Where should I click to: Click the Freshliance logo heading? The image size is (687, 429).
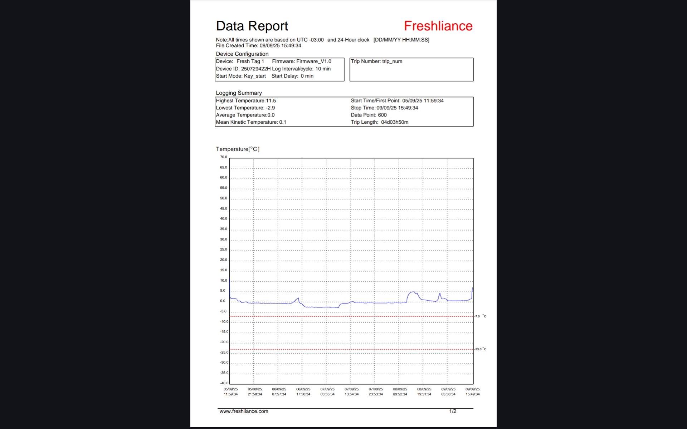point(438,26)
